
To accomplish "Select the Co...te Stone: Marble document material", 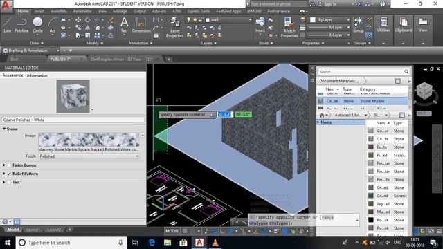I will [362, 101].
